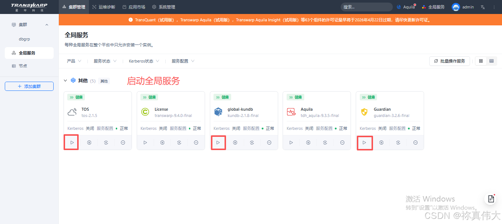
Task: Select 全局服务 in the sidebar
Action: 29,53
